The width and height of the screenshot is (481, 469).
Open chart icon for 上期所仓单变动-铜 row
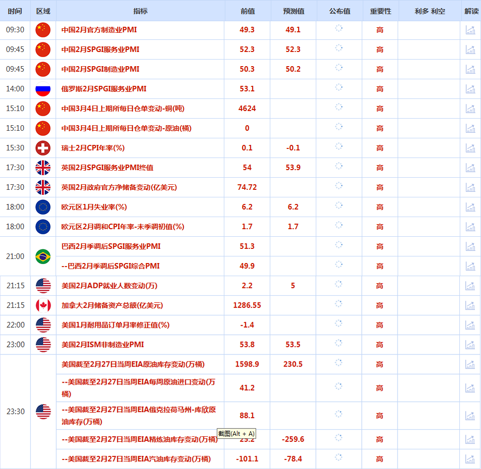coord(470,109)
